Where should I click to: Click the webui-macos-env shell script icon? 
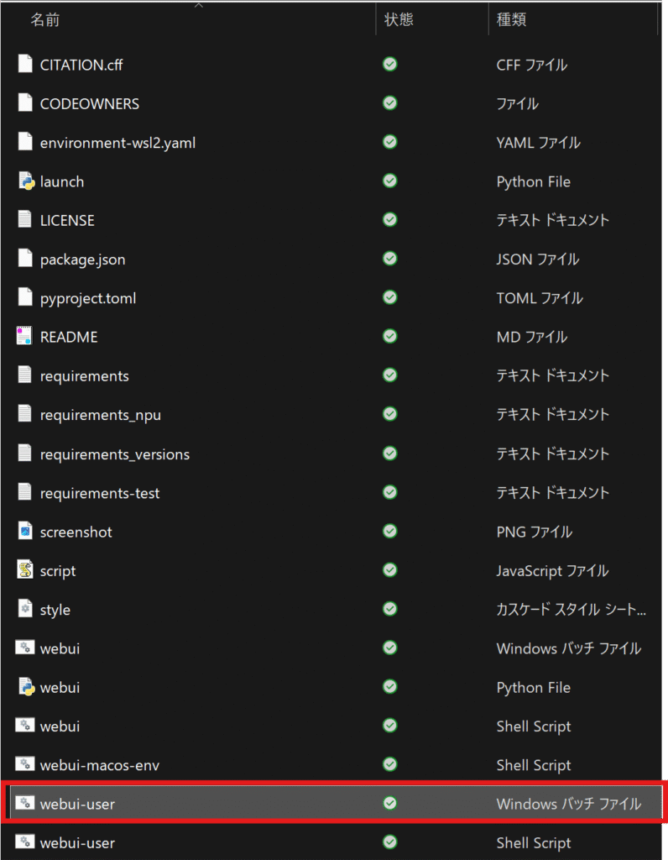25,765
